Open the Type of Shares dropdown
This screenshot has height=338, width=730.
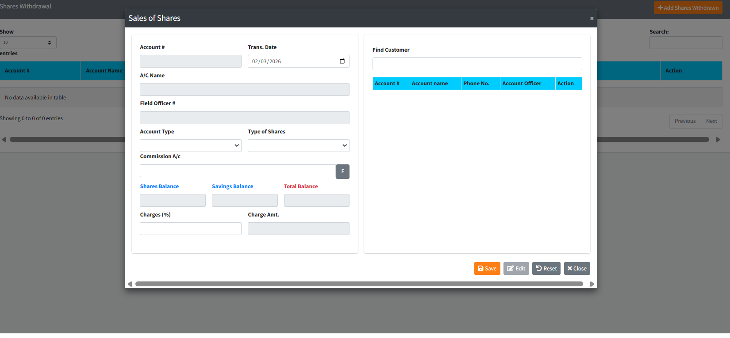pyautogui.click(x=298, y=145)
